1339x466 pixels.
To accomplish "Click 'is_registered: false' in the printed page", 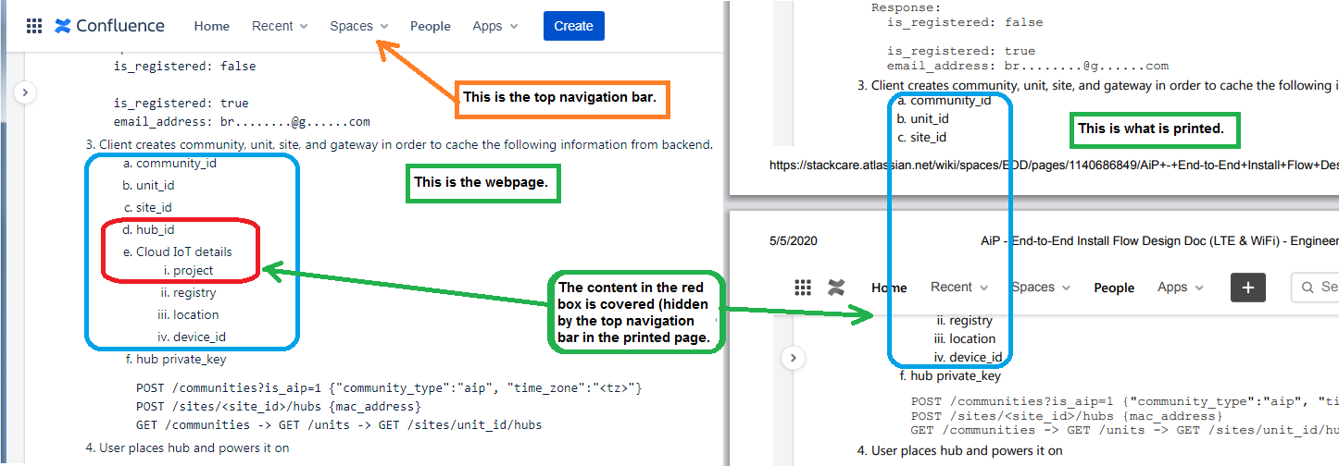I will point(965,22).
